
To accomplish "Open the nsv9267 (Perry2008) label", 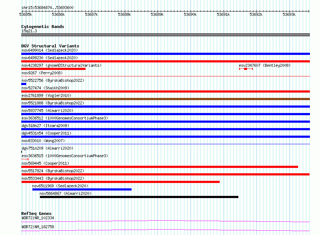I will coord(42,73).
